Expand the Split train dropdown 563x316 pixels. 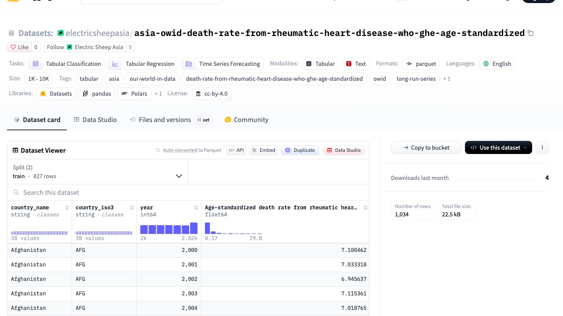click(98, 172)
